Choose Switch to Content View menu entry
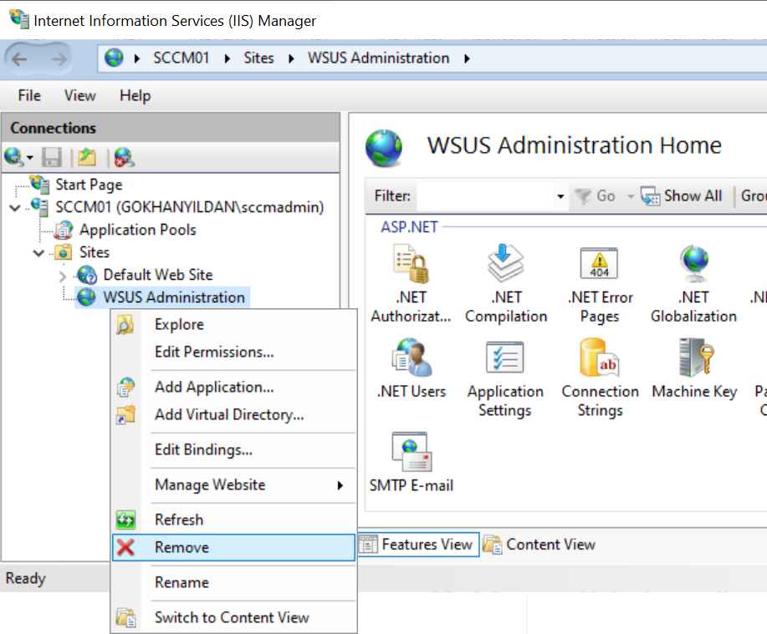This screenshot has height=634, width=767. click(234, 617)
